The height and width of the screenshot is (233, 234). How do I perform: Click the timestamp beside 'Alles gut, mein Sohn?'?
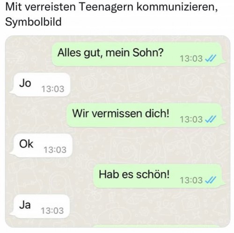191,58
